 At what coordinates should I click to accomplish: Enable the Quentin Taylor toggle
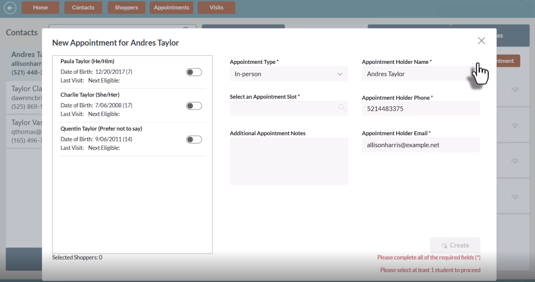tap(194, 139)
